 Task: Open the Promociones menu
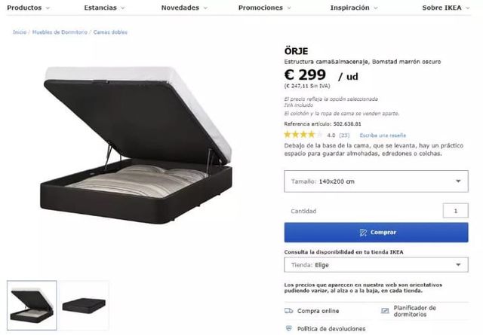pos(265,8)
